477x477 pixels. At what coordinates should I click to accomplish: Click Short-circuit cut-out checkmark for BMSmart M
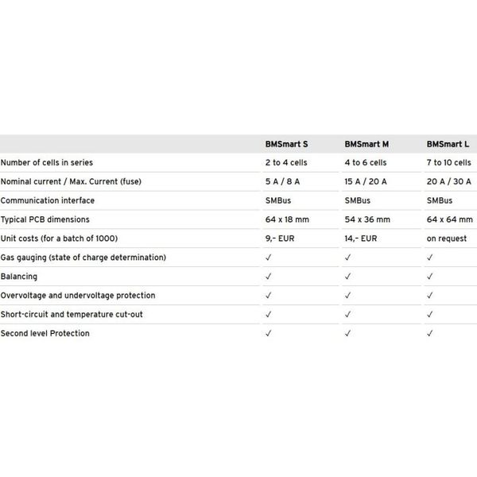(x=347, y=314)
